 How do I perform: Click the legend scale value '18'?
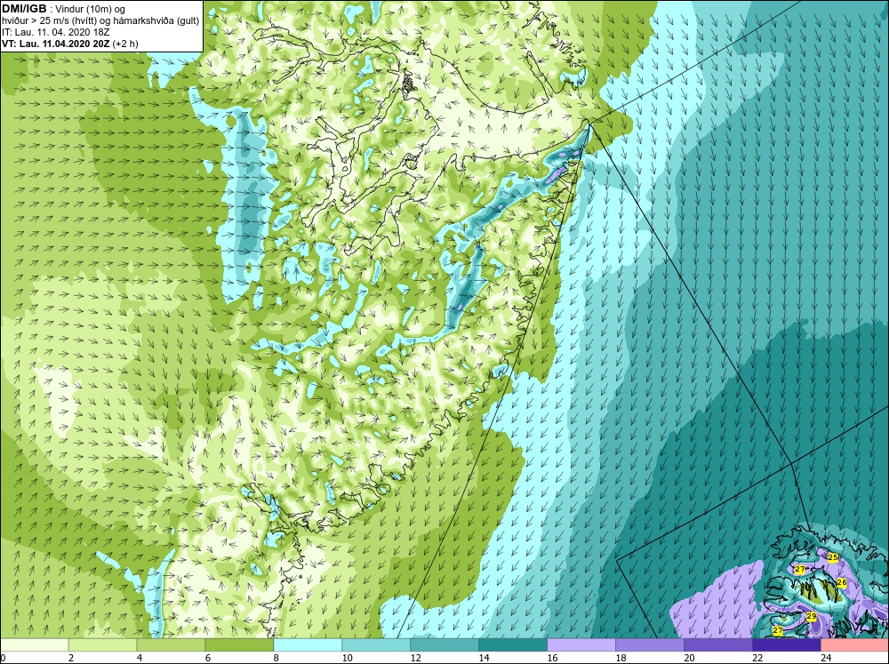pos(621,658)
